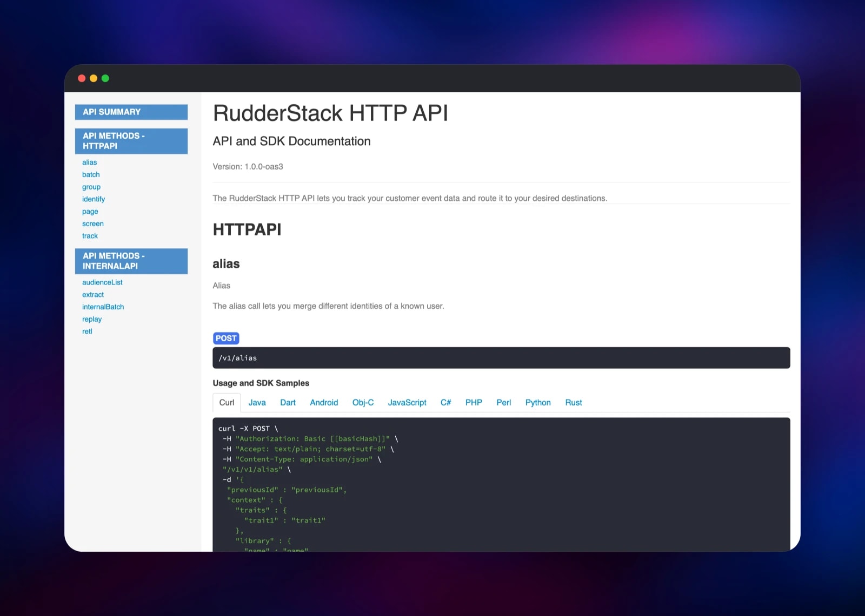
Task: Go to the track method link
Action: pos(90,236)
